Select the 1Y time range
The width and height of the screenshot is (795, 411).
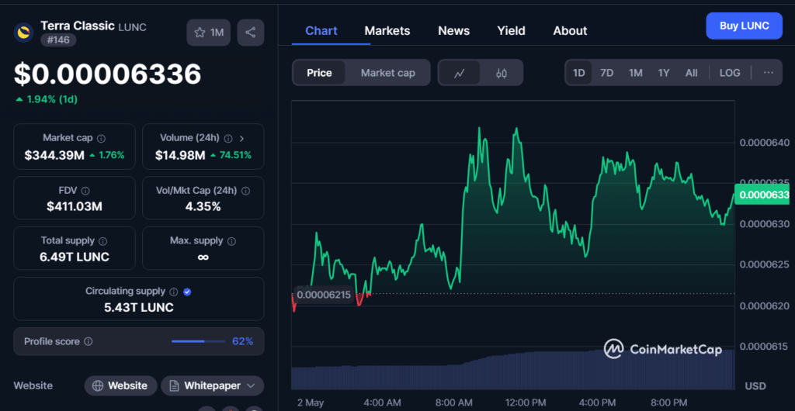click(x=664, y=73)
